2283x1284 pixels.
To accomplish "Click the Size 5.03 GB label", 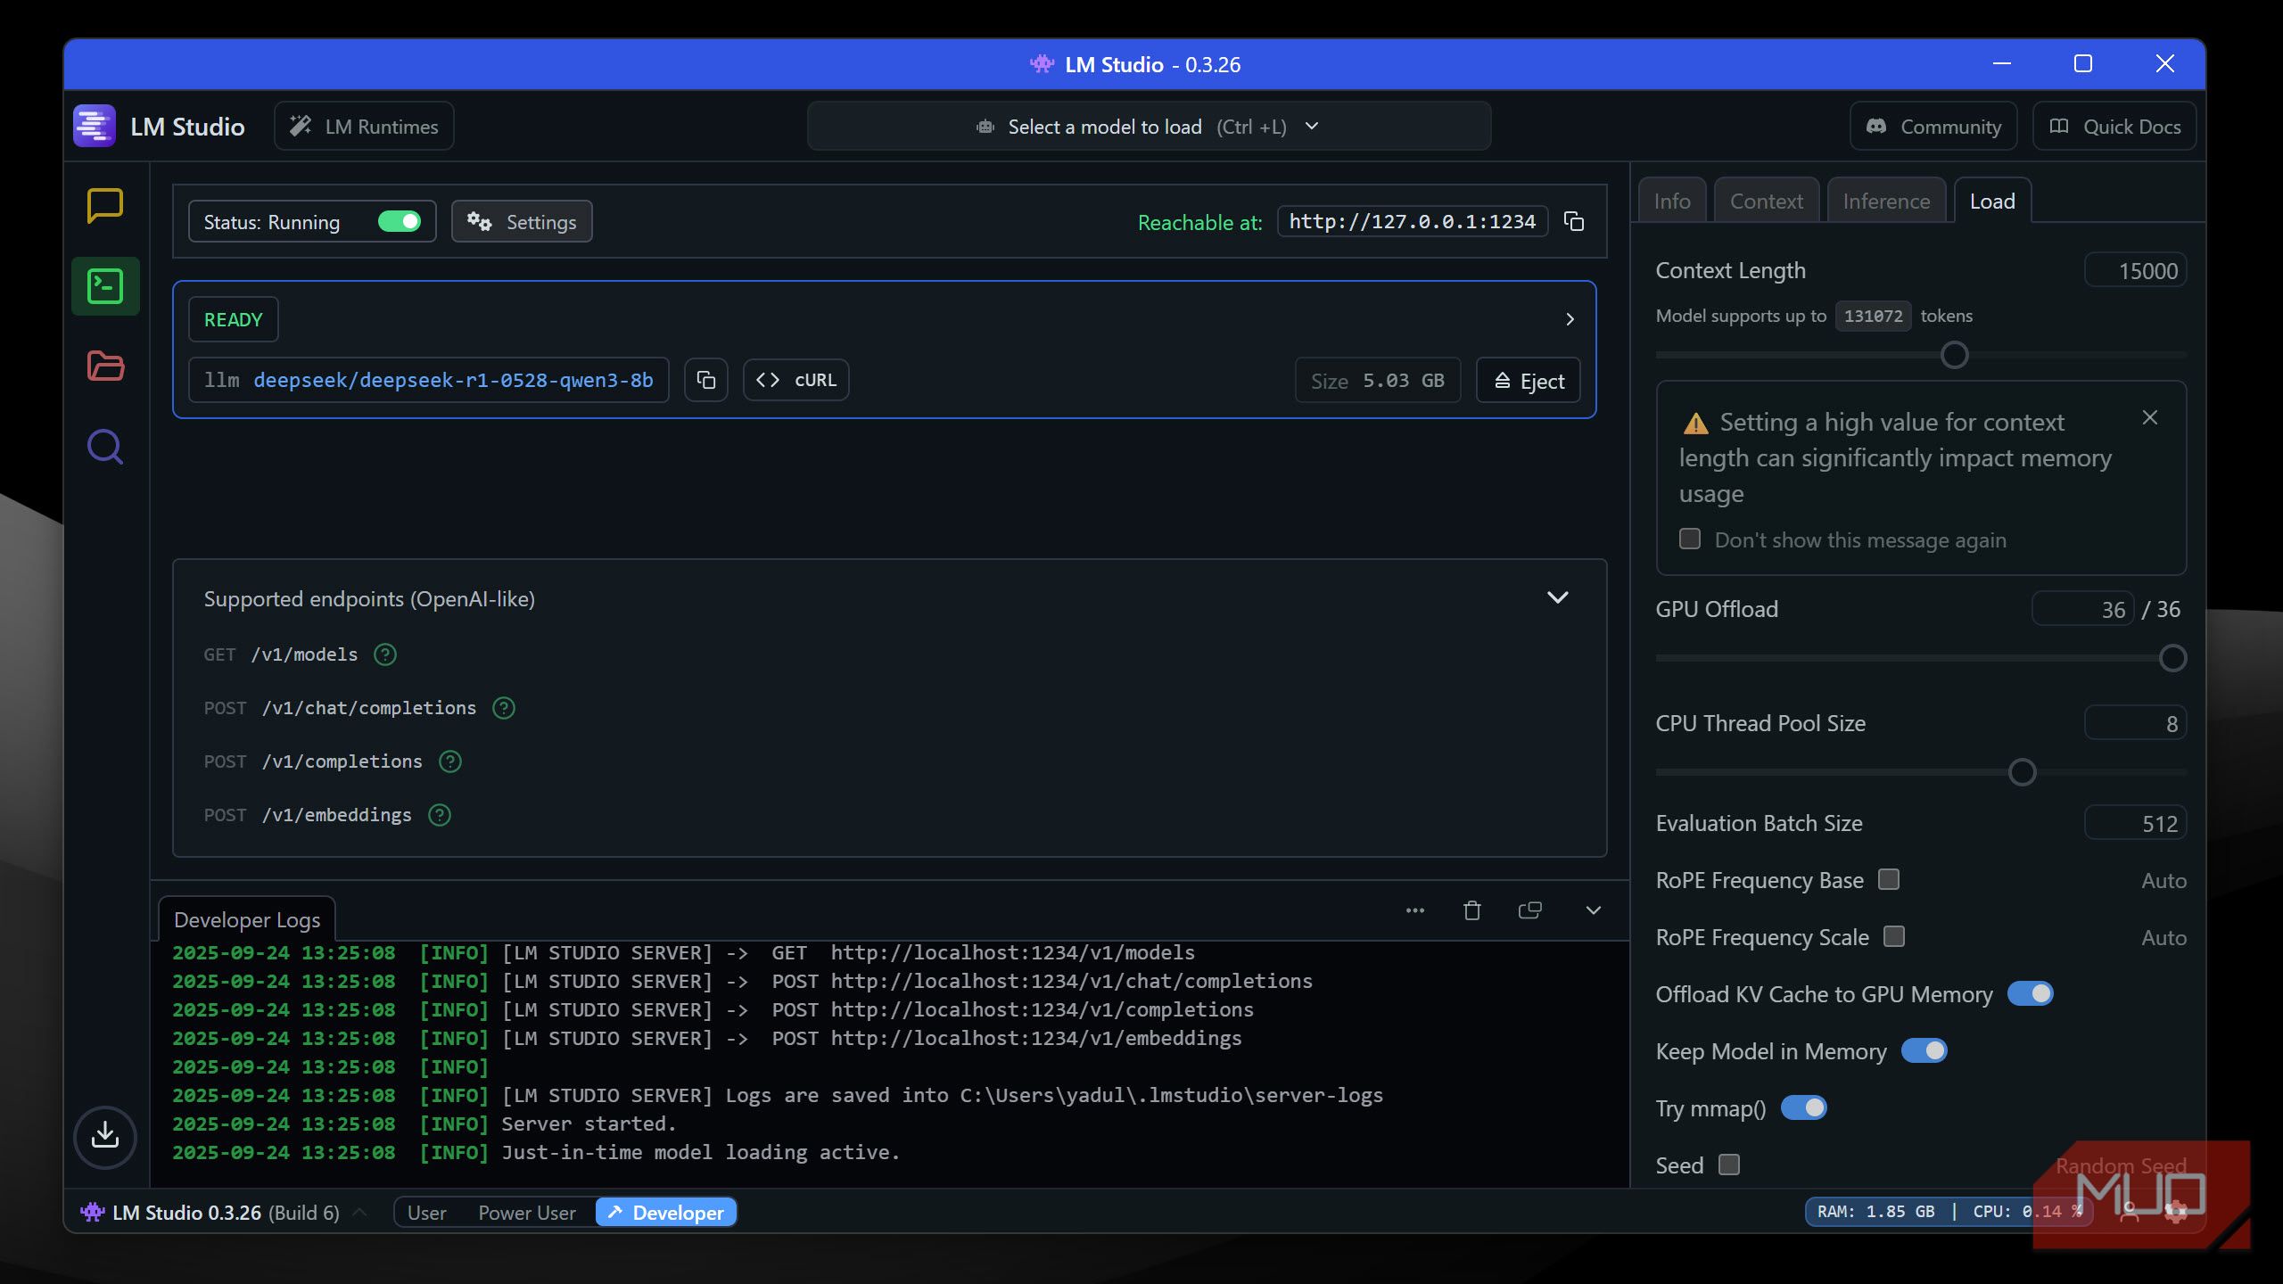I will coord(1378,381).
